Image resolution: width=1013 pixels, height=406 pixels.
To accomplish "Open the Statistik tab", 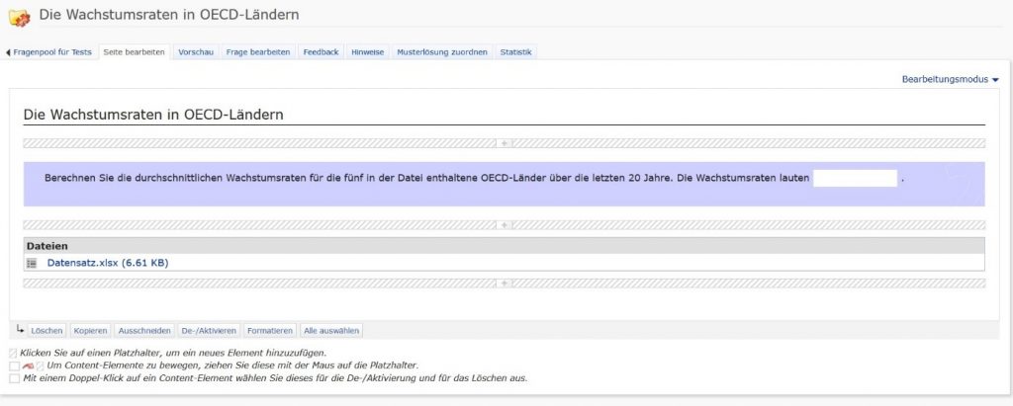I will tap(515, 52).
